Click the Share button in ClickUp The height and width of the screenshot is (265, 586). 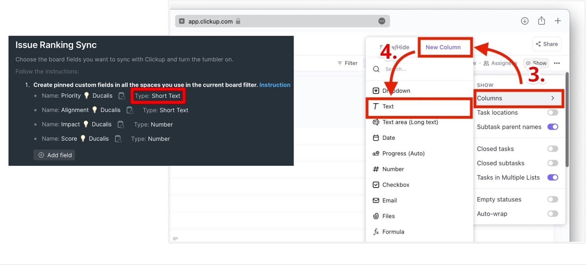tap(547, 44)
